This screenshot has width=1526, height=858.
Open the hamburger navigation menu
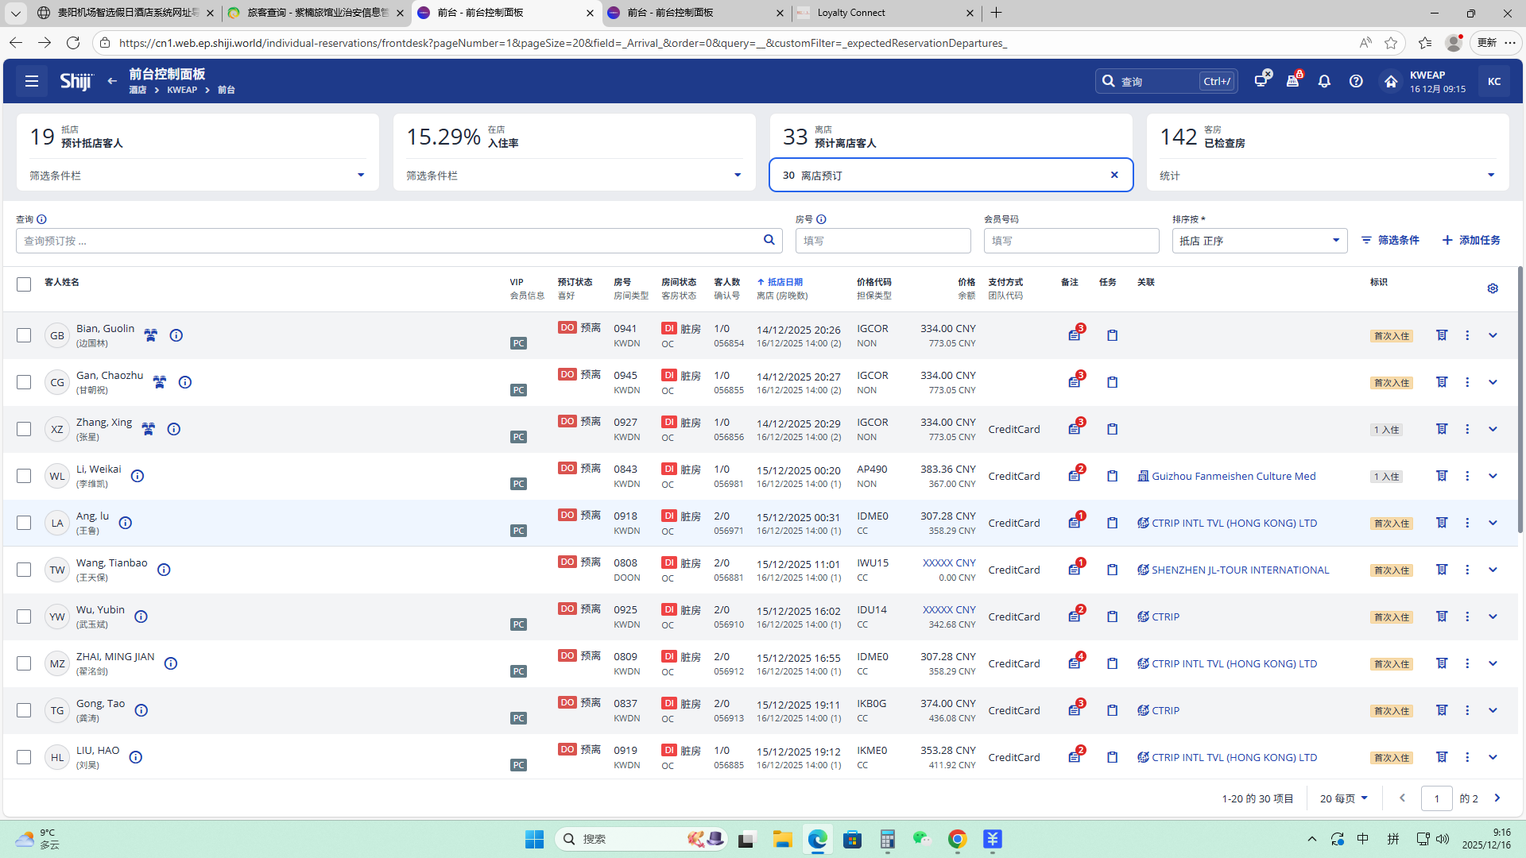32,81
